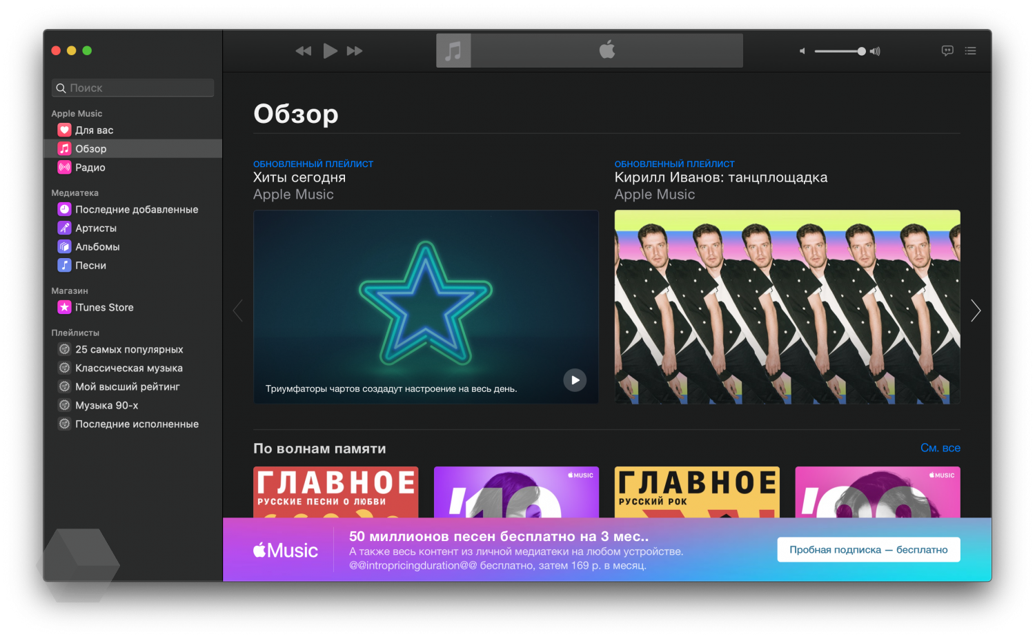Click gear icon of Мой высший рейтинг
This screenshot has height=639, width=1035.
click(x=64, y=386)
